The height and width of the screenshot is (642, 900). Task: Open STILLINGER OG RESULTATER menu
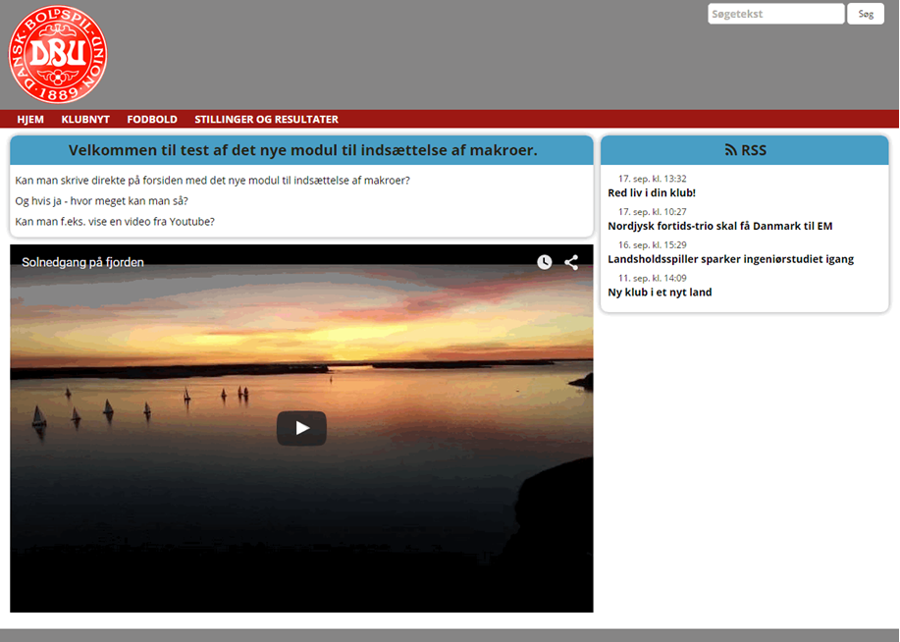click(x=266, y=119)
